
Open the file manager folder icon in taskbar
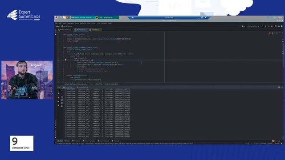tap(64, 18)
